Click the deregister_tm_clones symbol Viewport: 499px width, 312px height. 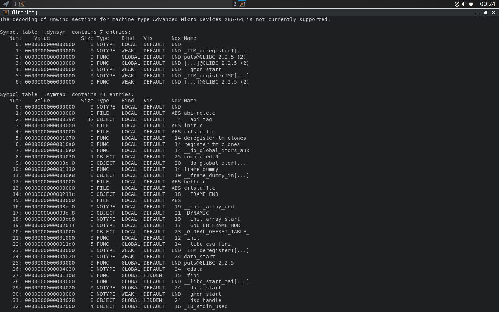(x=215, y=138)
